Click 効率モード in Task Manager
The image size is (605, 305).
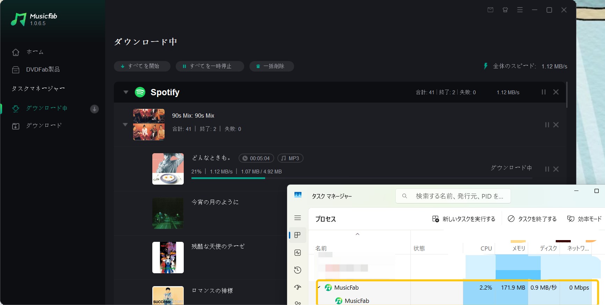click(x=584, y=219)
